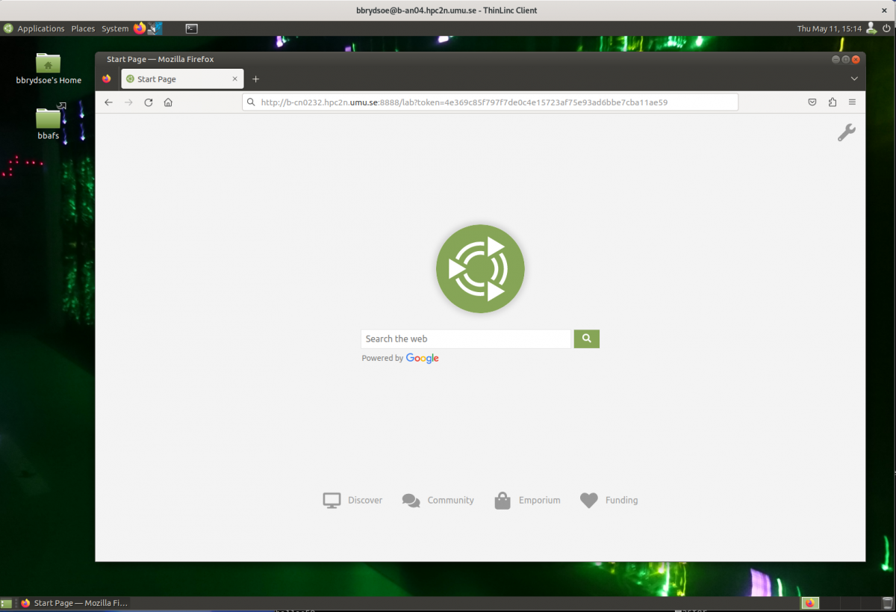Click the forward navigation arrow
The width and height of the screenshot is (896, 612).
(128, 102)
